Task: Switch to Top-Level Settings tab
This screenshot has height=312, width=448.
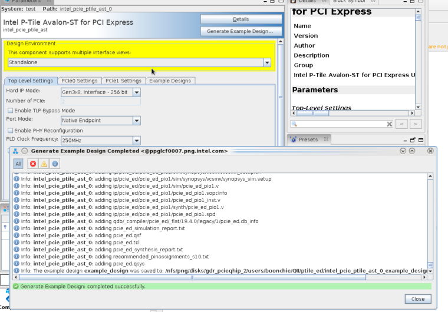Action: 31,81
